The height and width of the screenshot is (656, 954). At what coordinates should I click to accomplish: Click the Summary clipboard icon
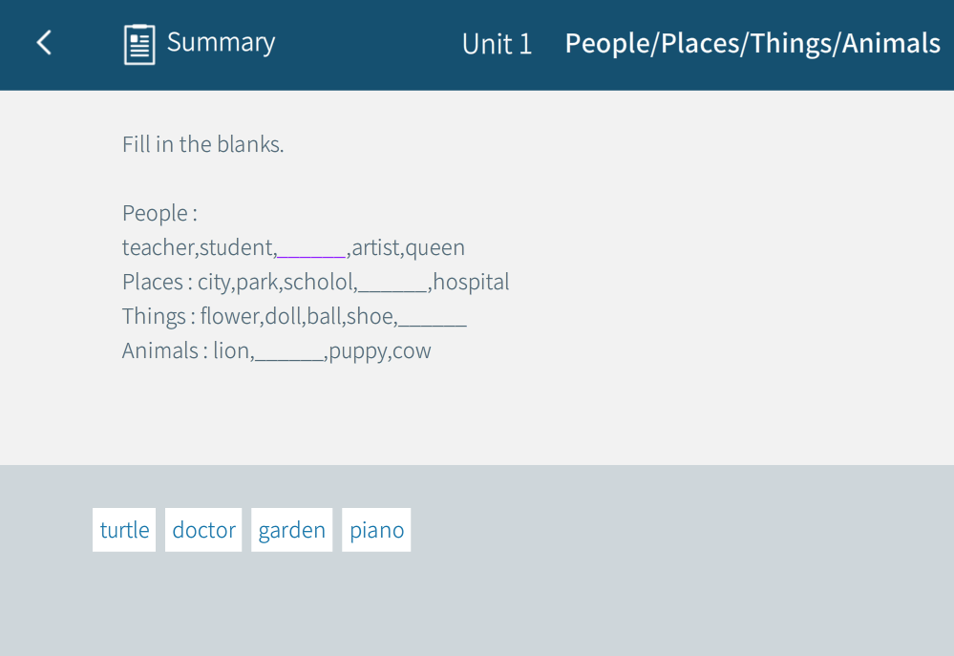[x=139, y=44]
